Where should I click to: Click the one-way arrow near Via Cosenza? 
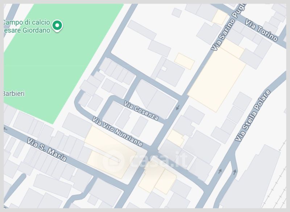[x=178, y=107]
